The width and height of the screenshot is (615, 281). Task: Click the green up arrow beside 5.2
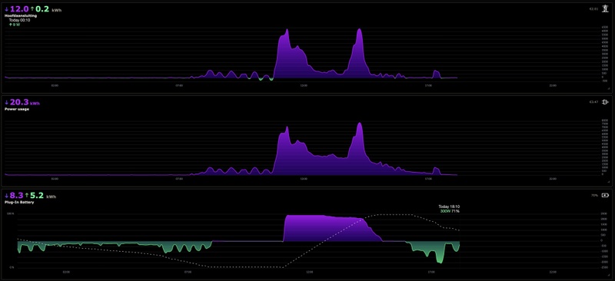point(27,195)
